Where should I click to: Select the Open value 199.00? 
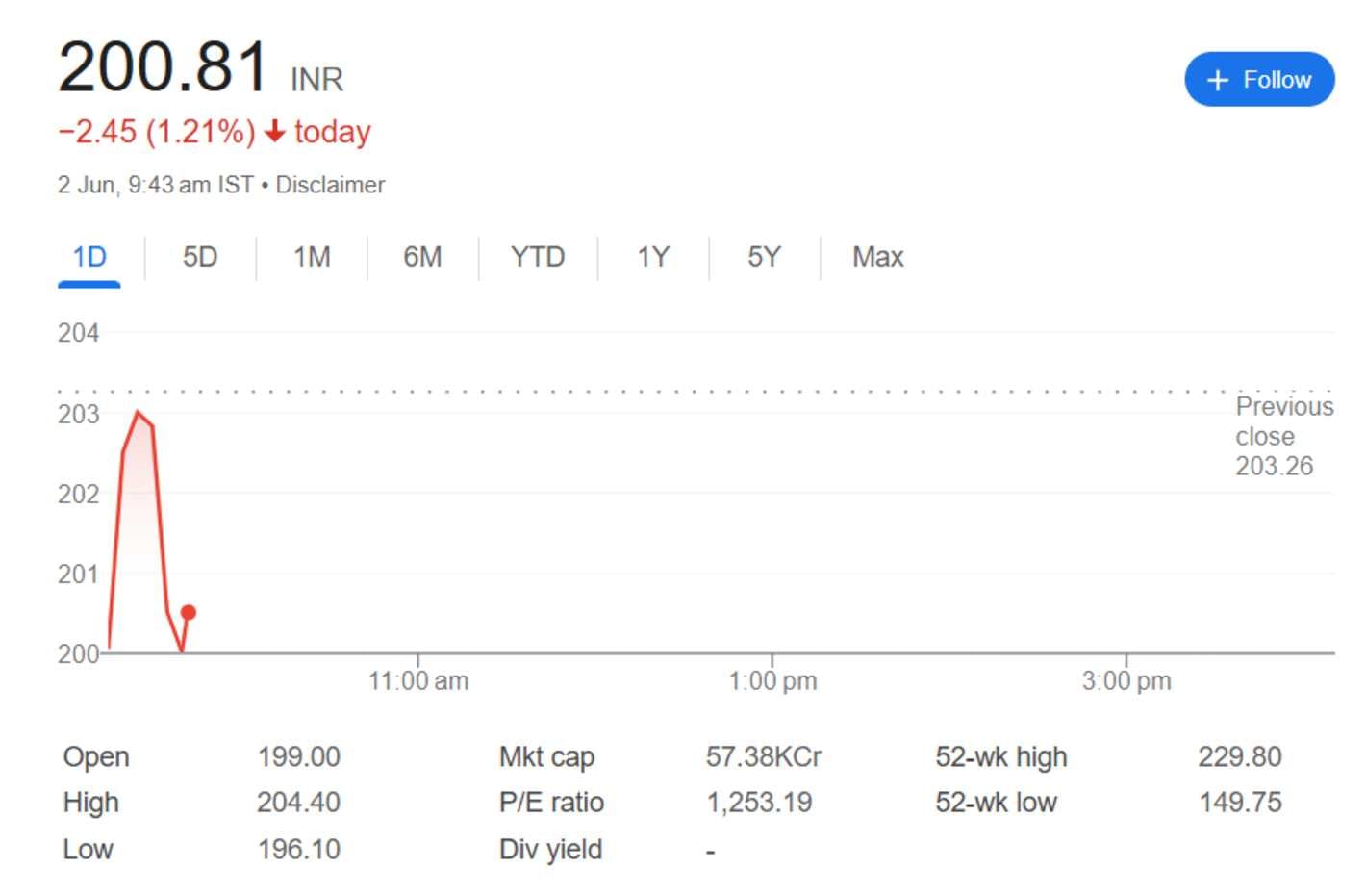[x=299, y=757]
